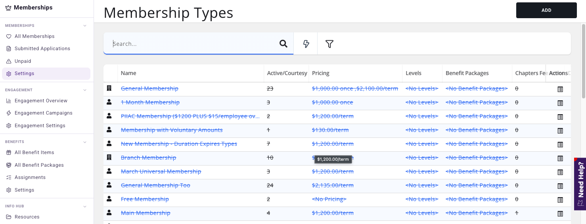Open Main Membership link
Image resolution: width=586 pixels, height=224 pixels.
tap(146, 213)
